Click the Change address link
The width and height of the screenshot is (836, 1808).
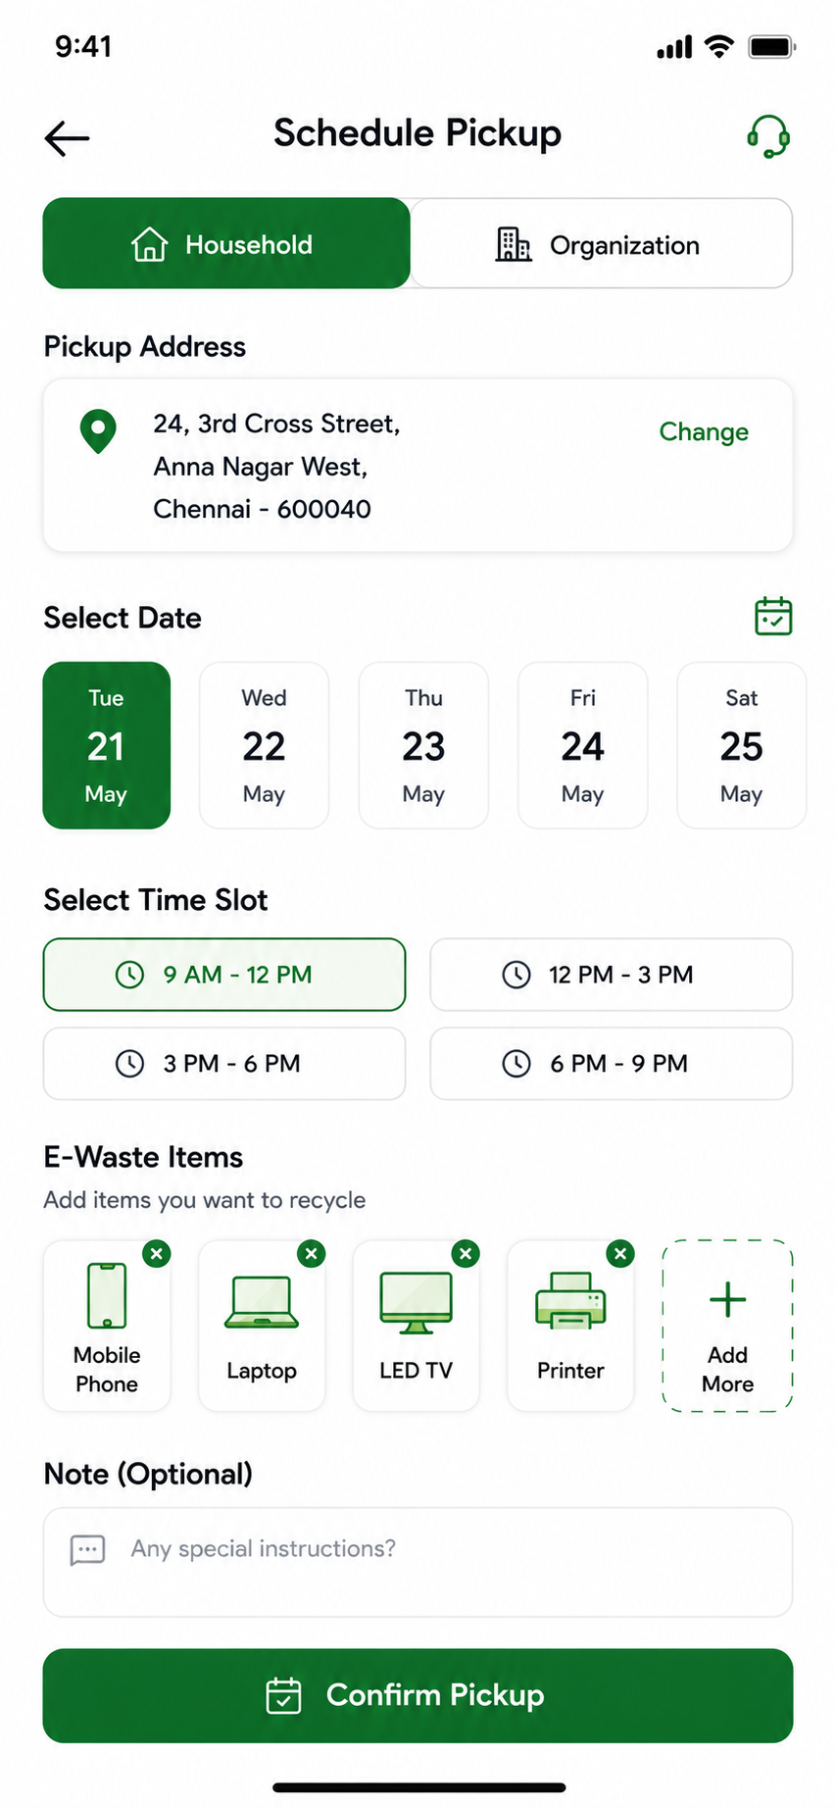pos(704,432)
